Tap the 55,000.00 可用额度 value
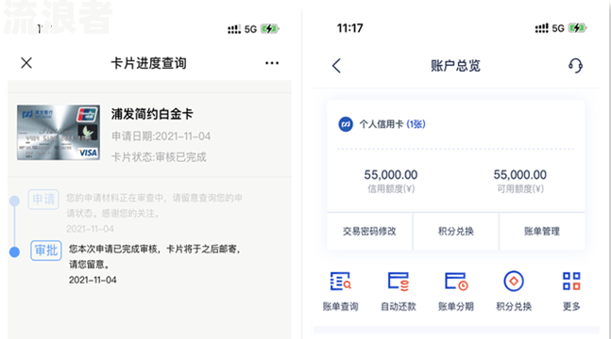The height and width of the screenshot is (339, 611). click(x=519, y=175)
